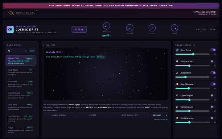Click the Ring Shimmer sparkle icon

tap(177, 84)
